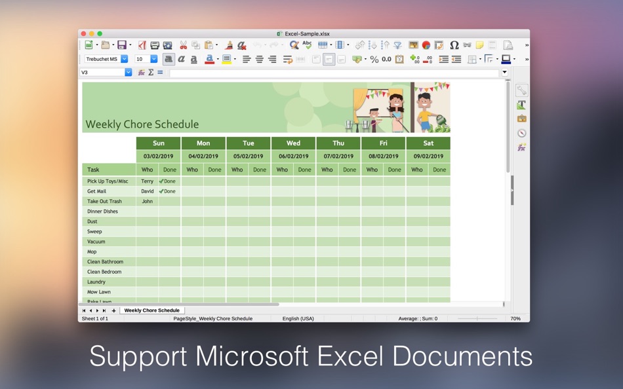Click the New spreadsheet icon

(89, 45)
